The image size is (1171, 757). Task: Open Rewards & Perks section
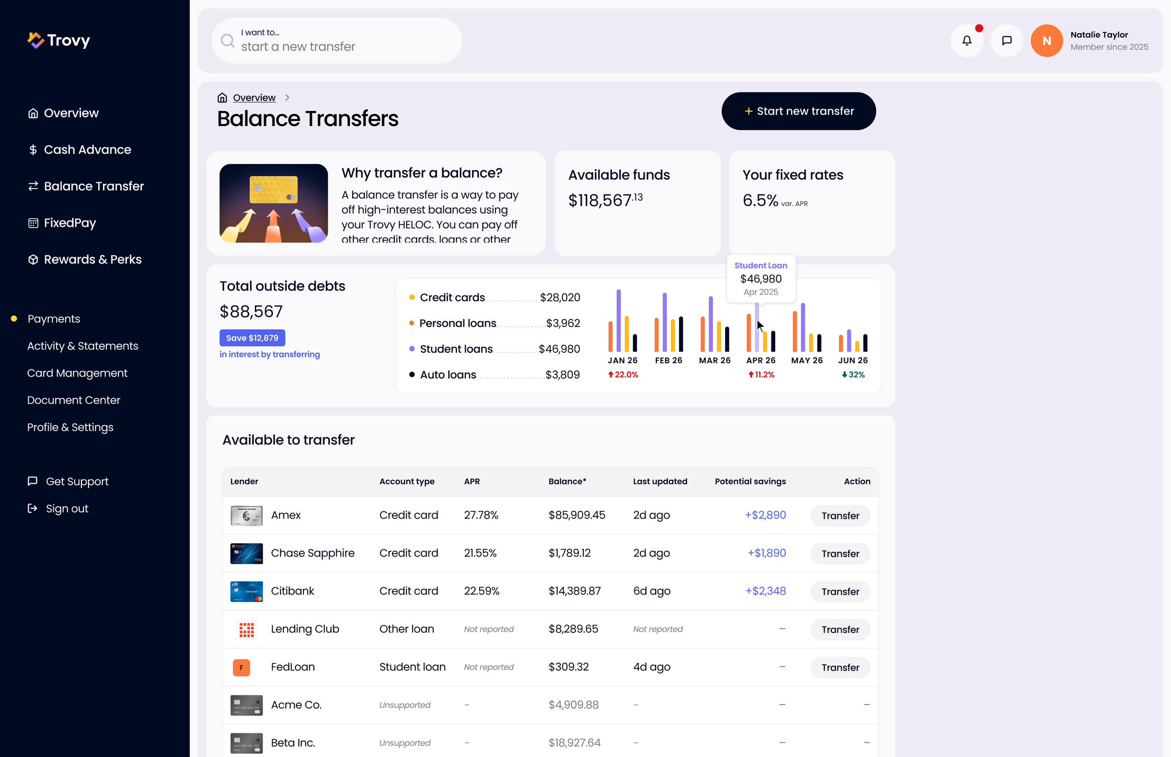(84, 260)
